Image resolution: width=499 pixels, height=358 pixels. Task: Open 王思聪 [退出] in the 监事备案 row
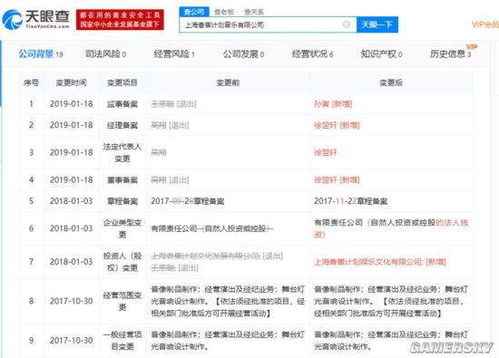[x=174, y=104]
